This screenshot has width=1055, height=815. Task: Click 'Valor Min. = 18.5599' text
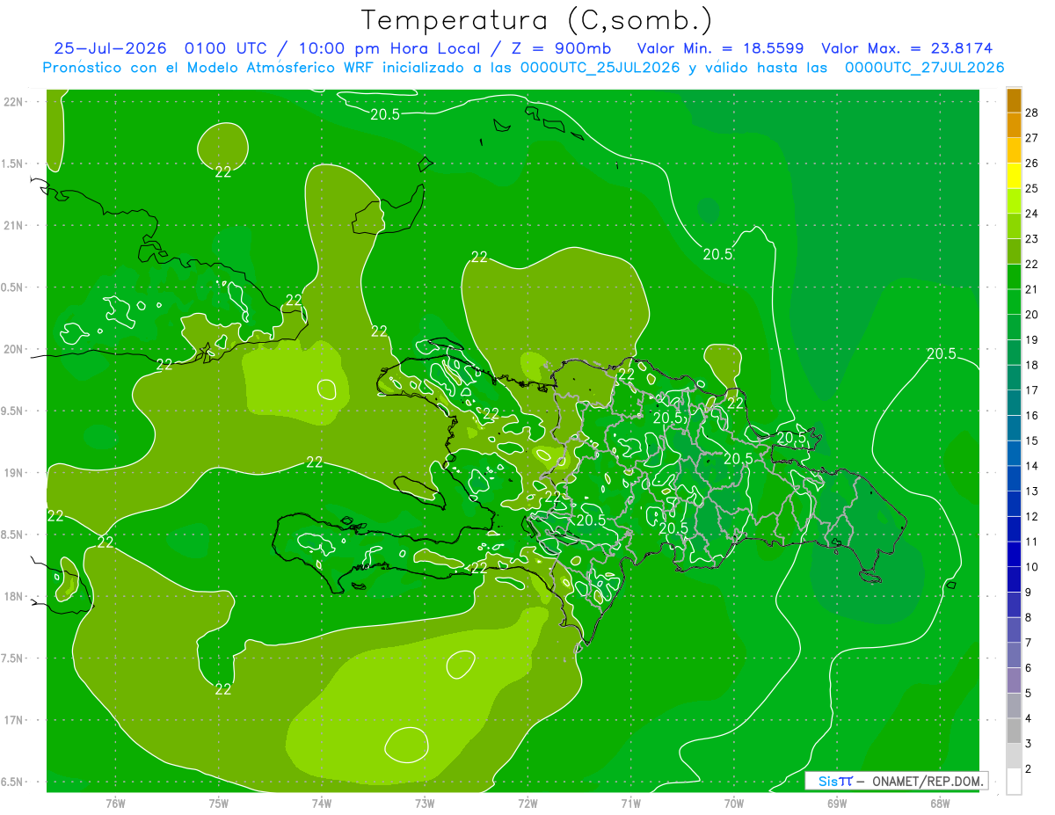click(x=722, y=48)
